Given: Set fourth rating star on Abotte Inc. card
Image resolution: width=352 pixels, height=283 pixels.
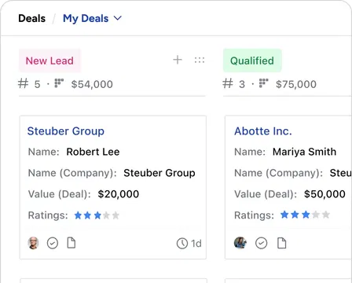Looking at the screenshot, I should click(x=316, y=215).
